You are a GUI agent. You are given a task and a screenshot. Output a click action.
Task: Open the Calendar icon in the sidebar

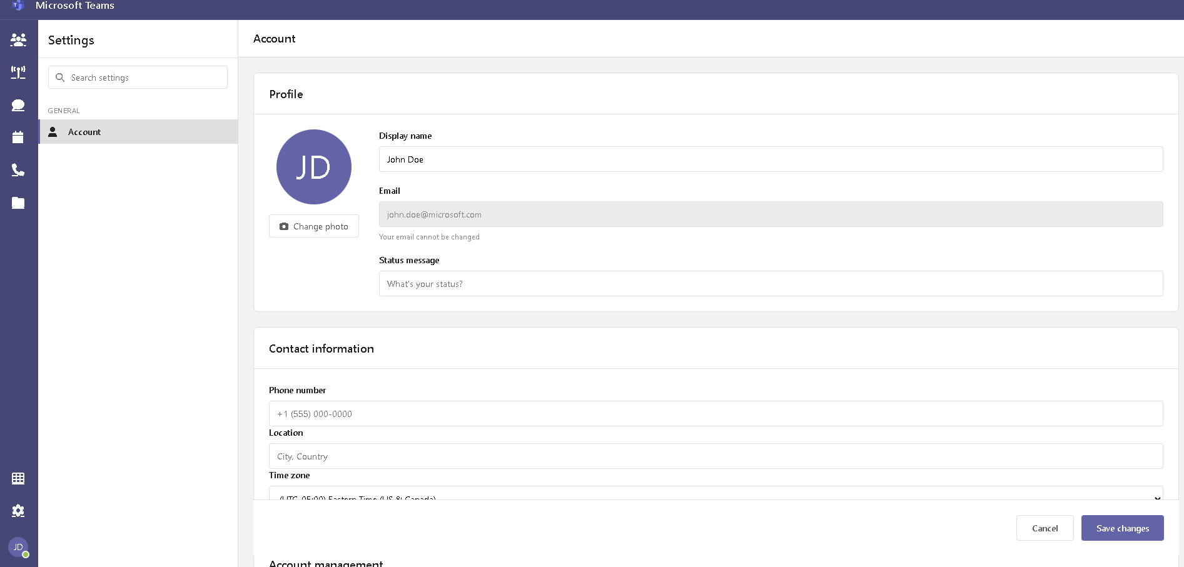click(x=18, y=136)
